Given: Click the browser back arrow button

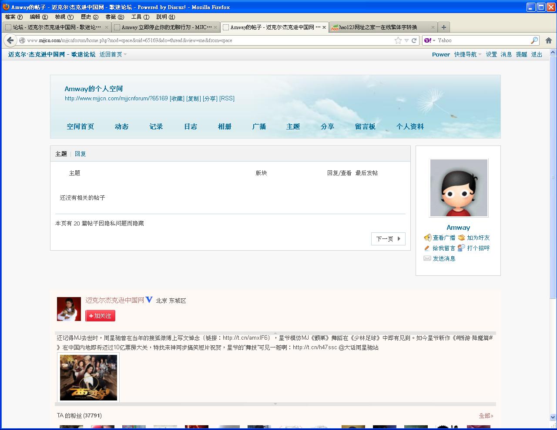Looking at the screenshot, I should click(x=10, y=40).
